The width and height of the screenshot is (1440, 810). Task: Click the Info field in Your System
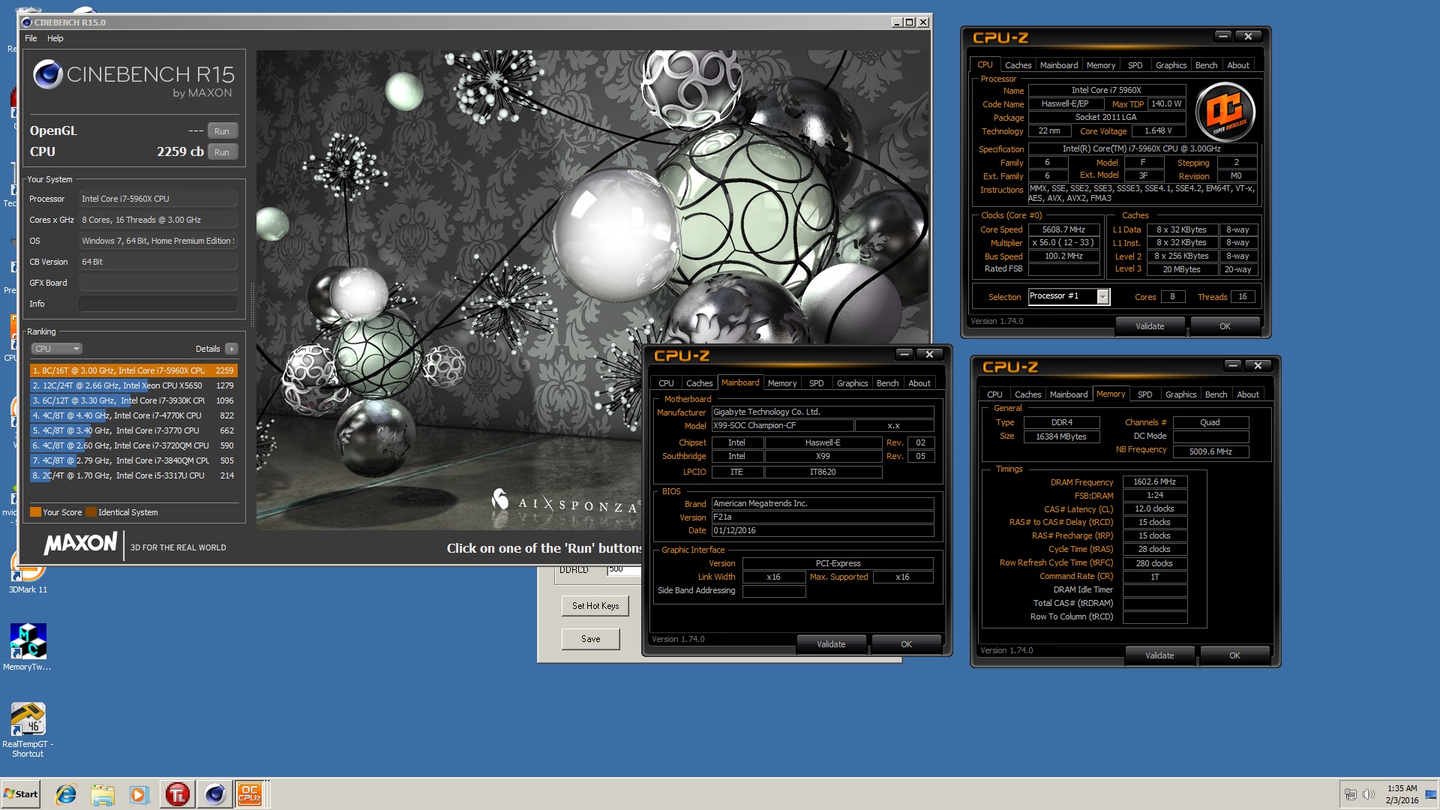click(158, 304)
